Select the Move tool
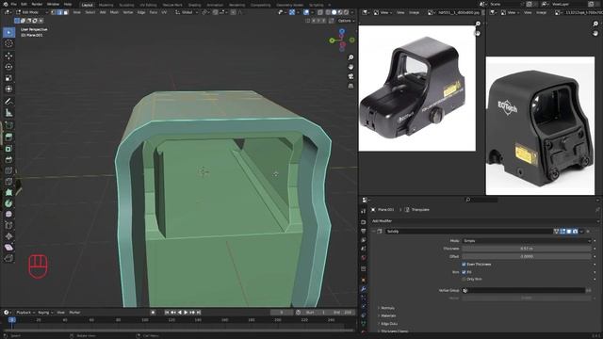603x339 pixels. click(8, 56)
